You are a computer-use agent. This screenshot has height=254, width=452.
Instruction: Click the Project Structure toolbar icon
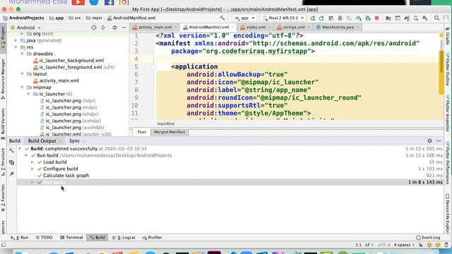pos(388,18)
